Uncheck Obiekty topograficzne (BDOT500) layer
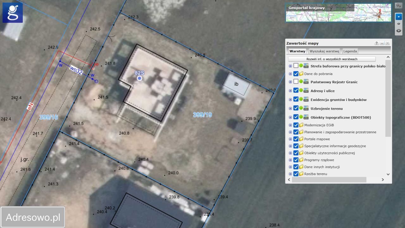 click(x=296, y=117)
